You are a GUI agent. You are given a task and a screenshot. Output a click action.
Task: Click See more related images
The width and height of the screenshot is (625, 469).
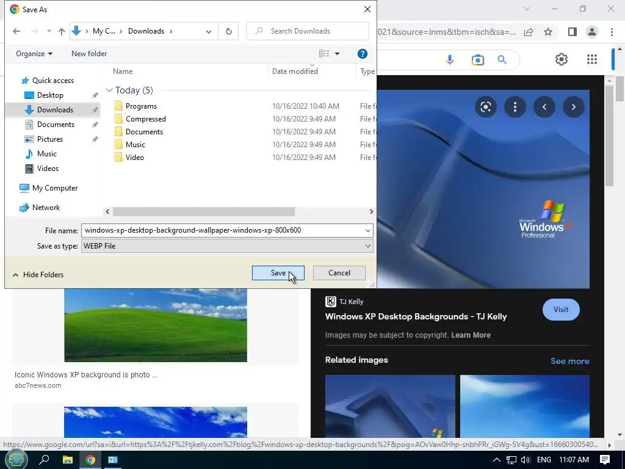(x=569, y=361)
